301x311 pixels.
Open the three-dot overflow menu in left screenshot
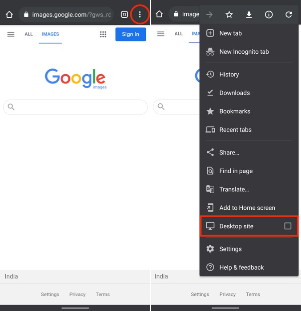140,15
